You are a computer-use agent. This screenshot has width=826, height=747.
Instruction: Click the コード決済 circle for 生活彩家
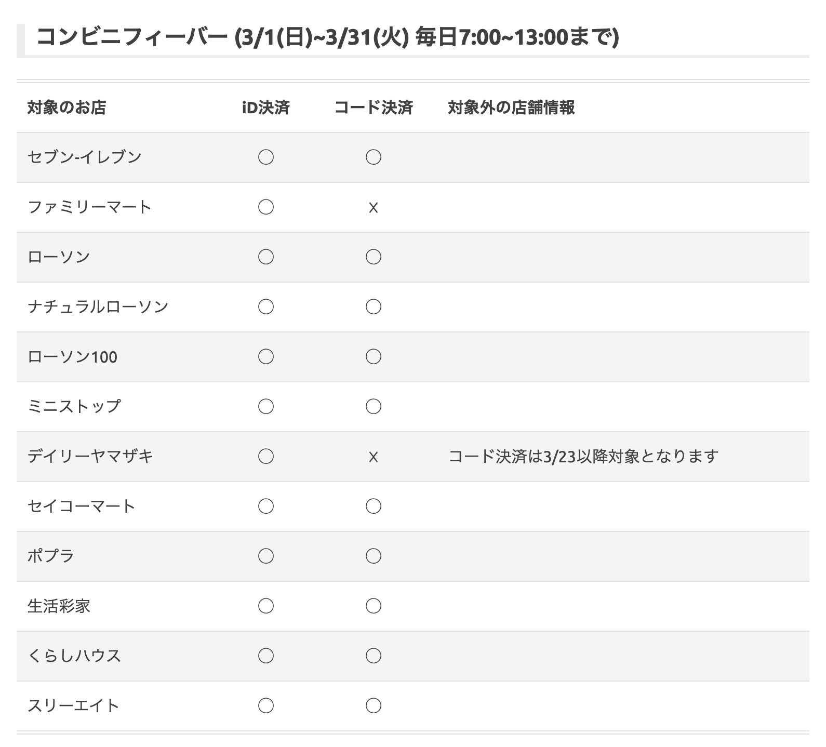pyautogui.click(x=374, y=606)
